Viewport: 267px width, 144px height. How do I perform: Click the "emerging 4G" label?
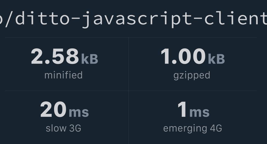(193, 129)
